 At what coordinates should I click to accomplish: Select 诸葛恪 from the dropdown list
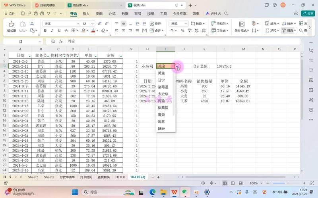point(166,108)
